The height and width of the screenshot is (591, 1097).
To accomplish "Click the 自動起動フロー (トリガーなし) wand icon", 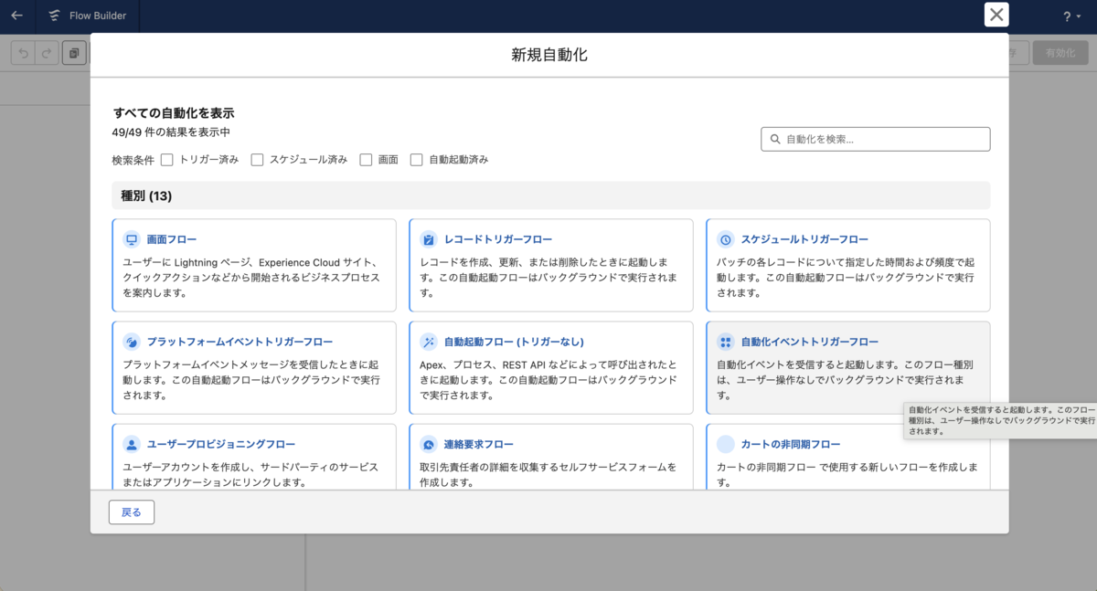I will point(429,342).
